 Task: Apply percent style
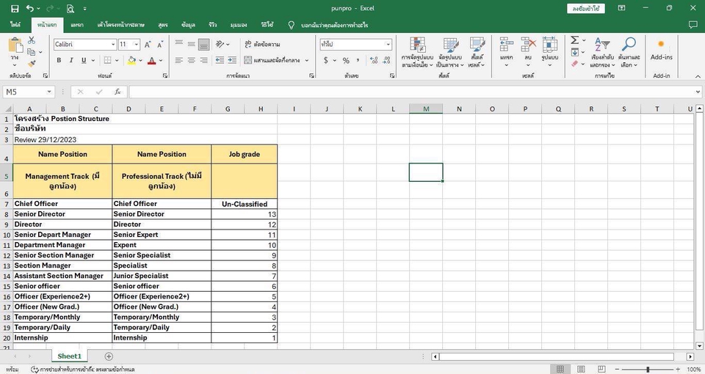346,60
